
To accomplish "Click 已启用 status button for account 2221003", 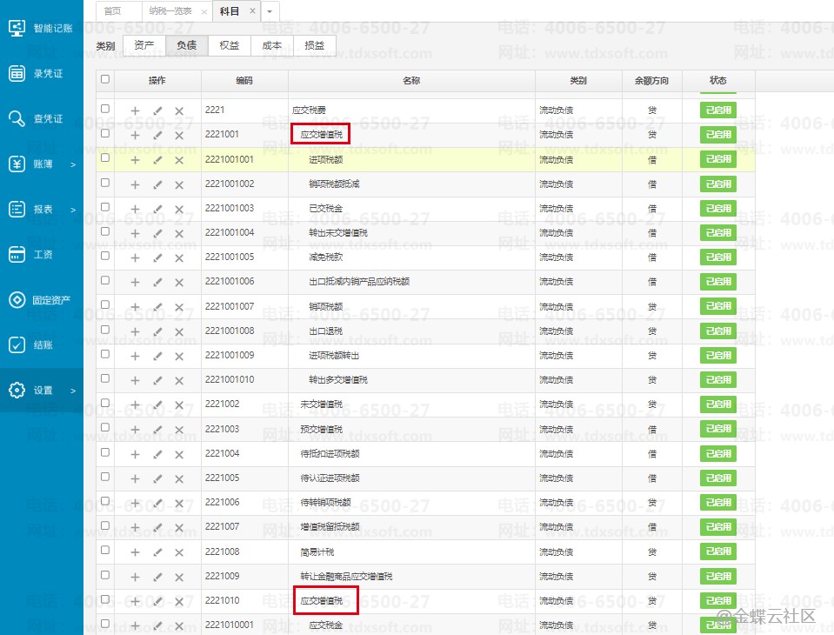I will 717,430.
